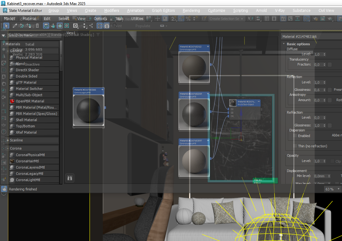Toggle the Clip checkbox under Opacity
The height and width of the screenshot is (241, 342).
[x=332, y=161]
